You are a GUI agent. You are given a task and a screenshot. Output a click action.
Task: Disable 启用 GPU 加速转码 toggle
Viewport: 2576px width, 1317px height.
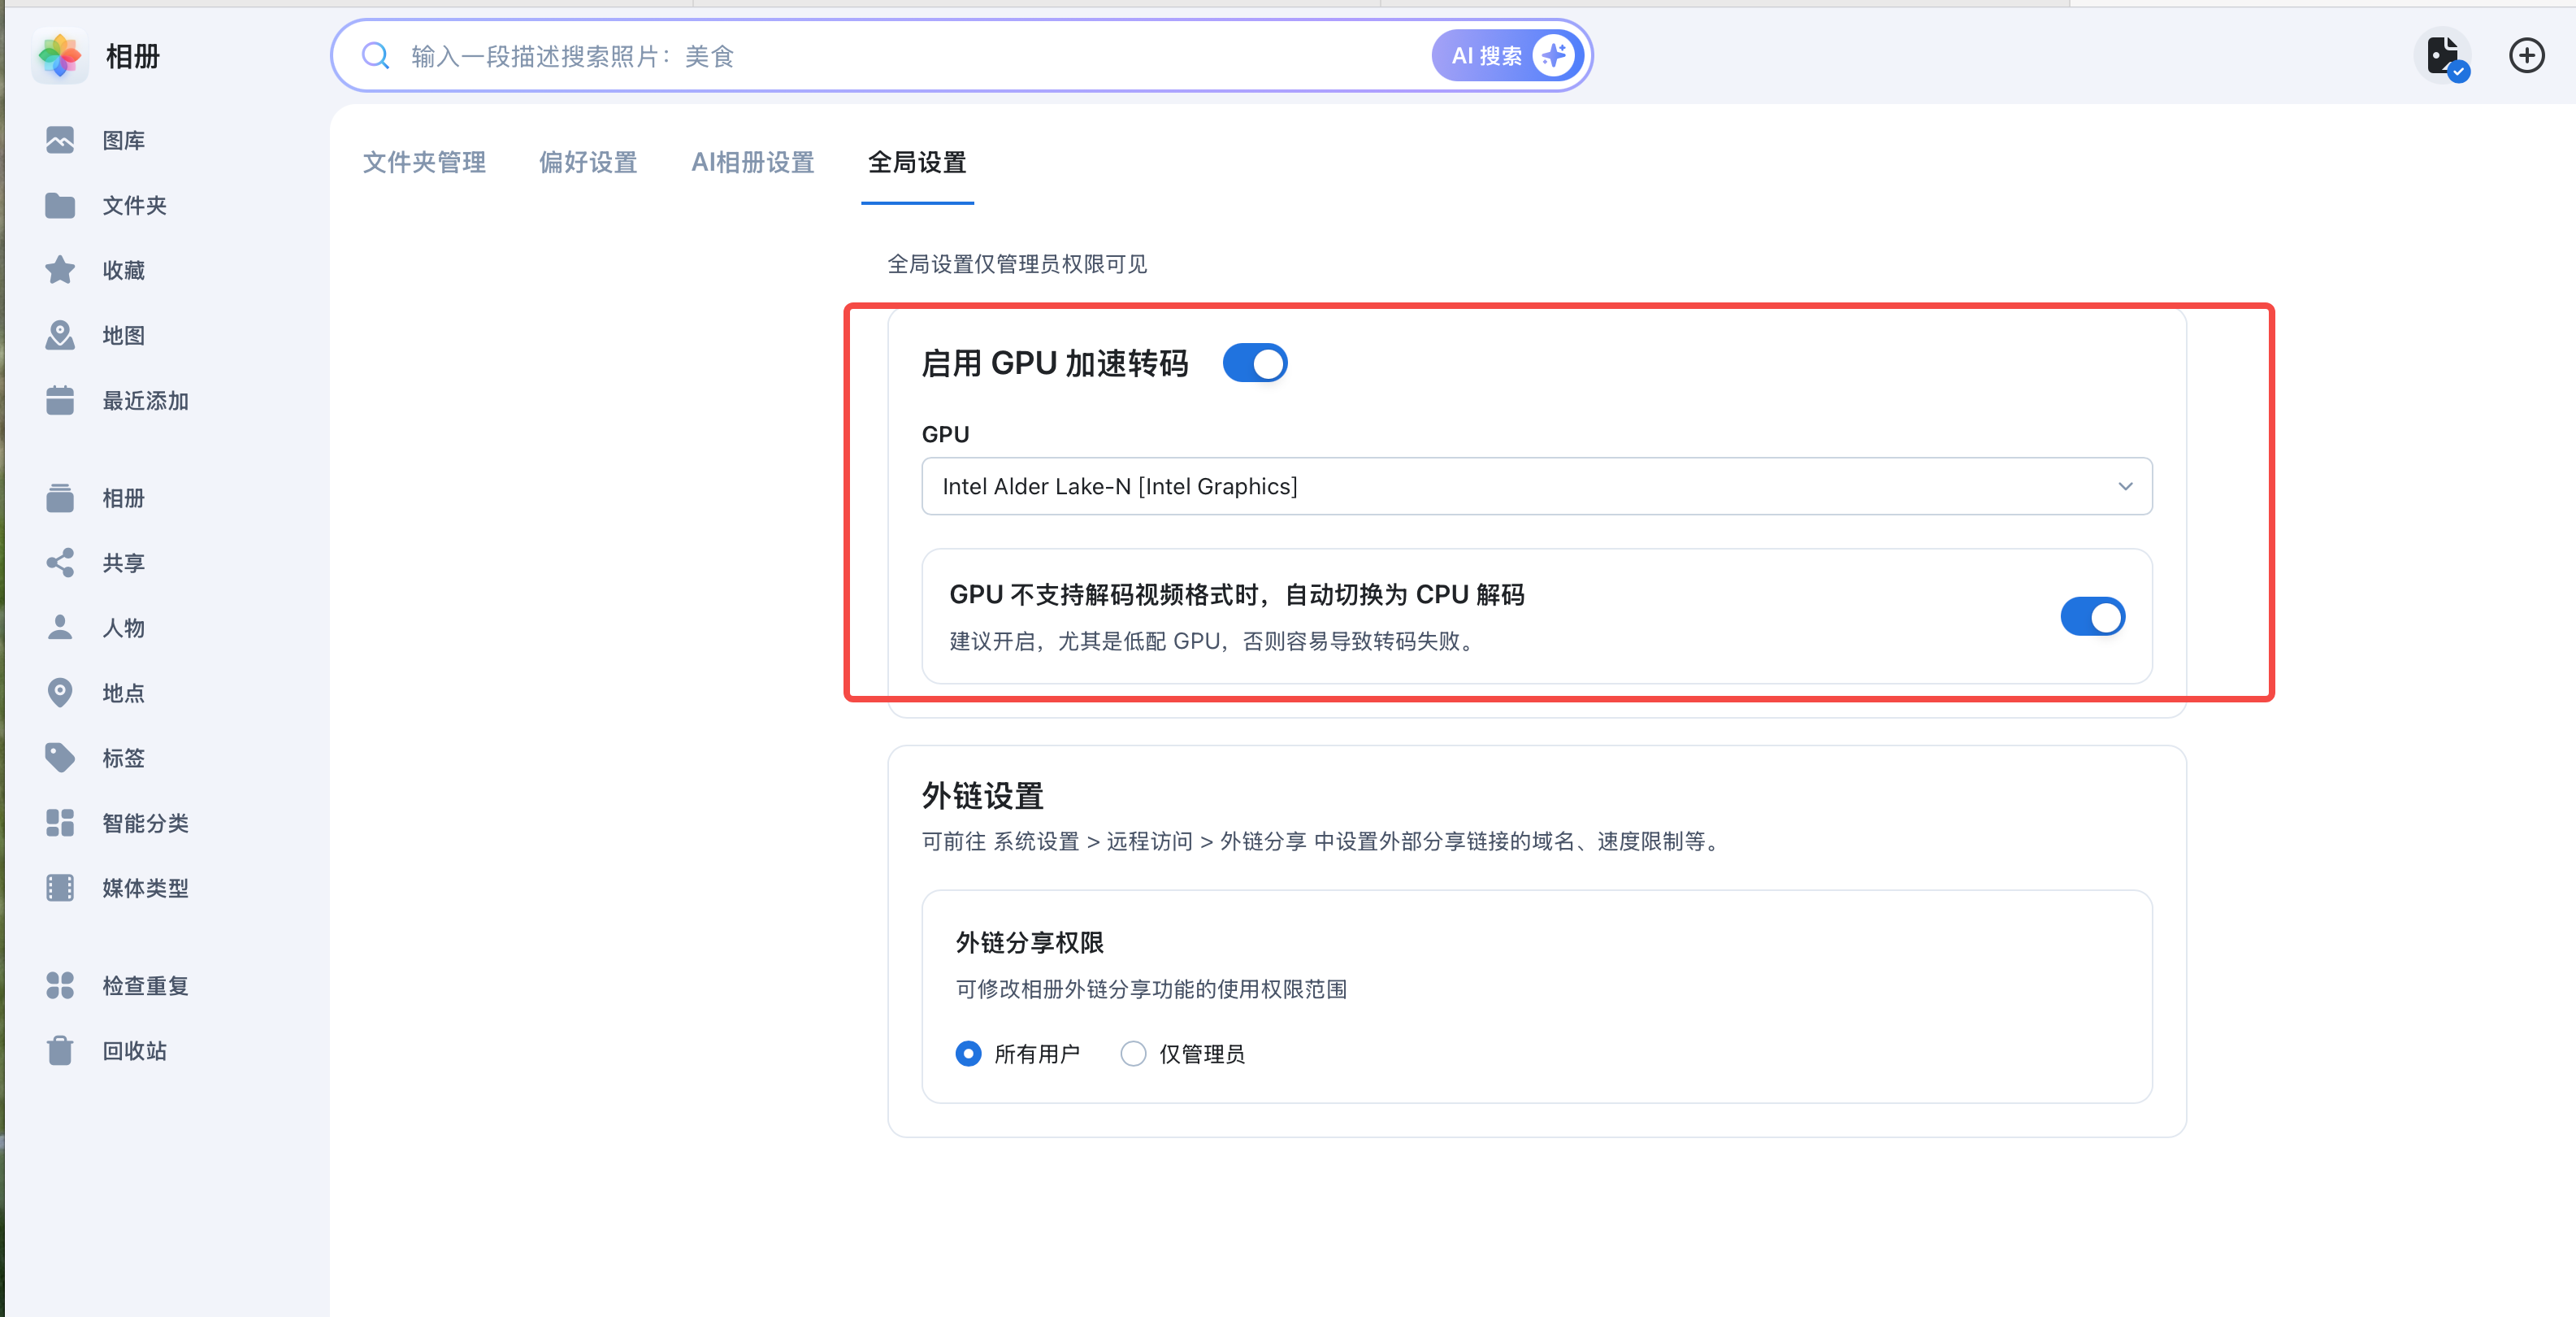click(x=1254, y=363)
